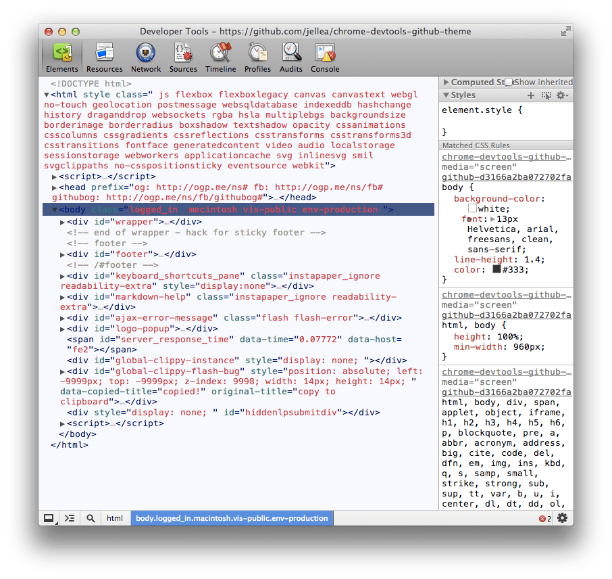612x579 pixels.
Task: Expand the div wrapper node
Action: (62, 222)
